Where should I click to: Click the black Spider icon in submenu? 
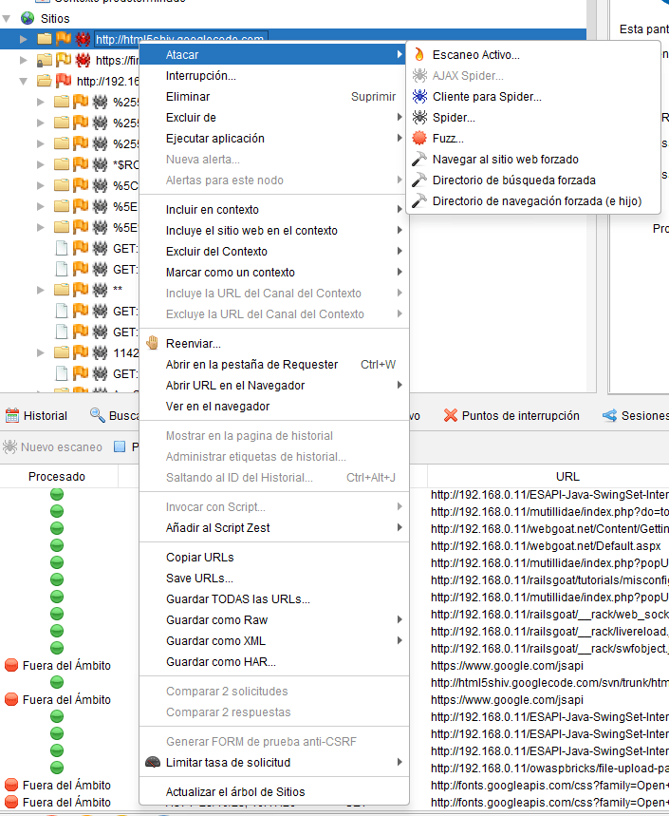419,118
